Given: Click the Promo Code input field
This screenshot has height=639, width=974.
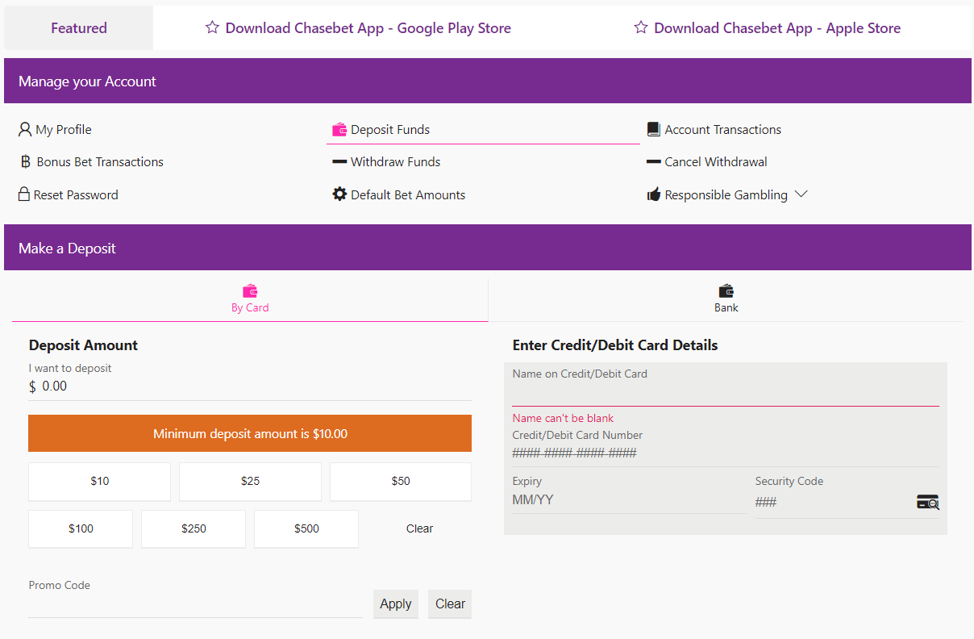Looking at the screenshot, I should 194,603.
